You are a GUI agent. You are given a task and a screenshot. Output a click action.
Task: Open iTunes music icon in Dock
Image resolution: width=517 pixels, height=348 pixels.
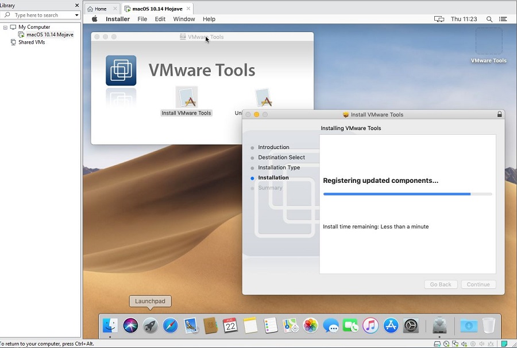coord(371,326)
